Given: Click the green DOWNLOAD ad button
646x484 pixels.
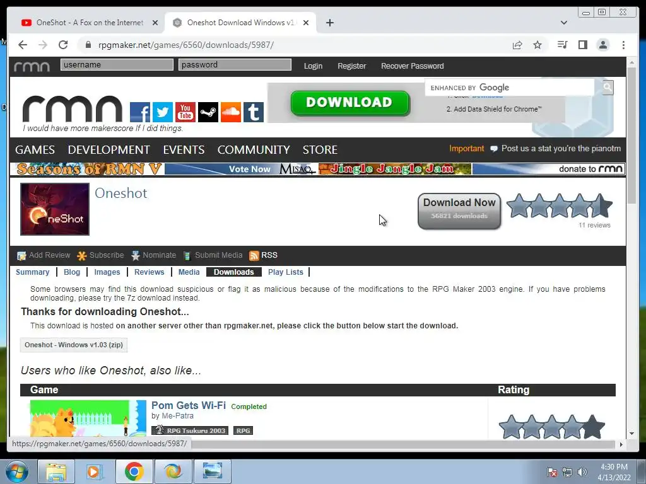Looking at the screenshot, I should (x=350, y=103).
